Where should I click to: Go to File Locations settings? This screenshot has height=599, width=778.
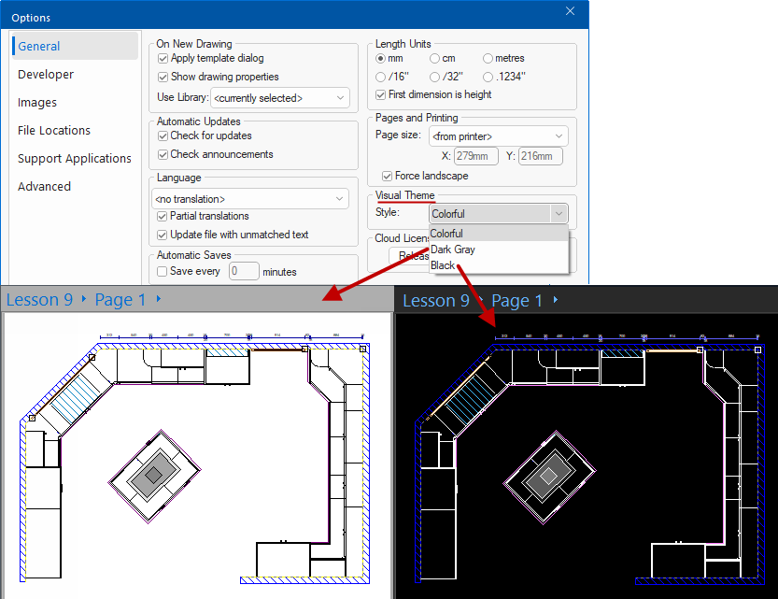53,130
